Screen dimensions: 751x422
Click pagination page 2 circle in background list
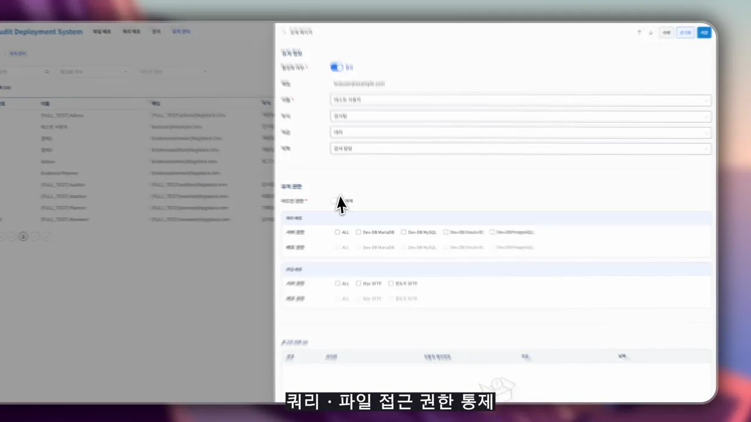click(x=23, y=236)
